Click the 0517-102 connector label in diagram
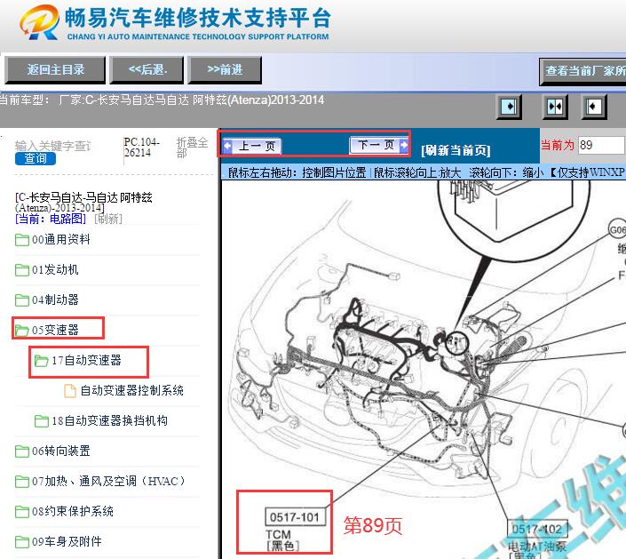The width and height of the screenshot is (626, 559). [537, 530]
